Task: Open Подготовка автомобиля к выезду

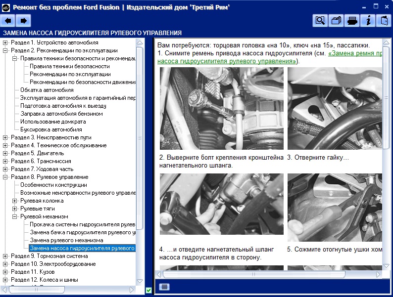Action: [x=63, y=106]
